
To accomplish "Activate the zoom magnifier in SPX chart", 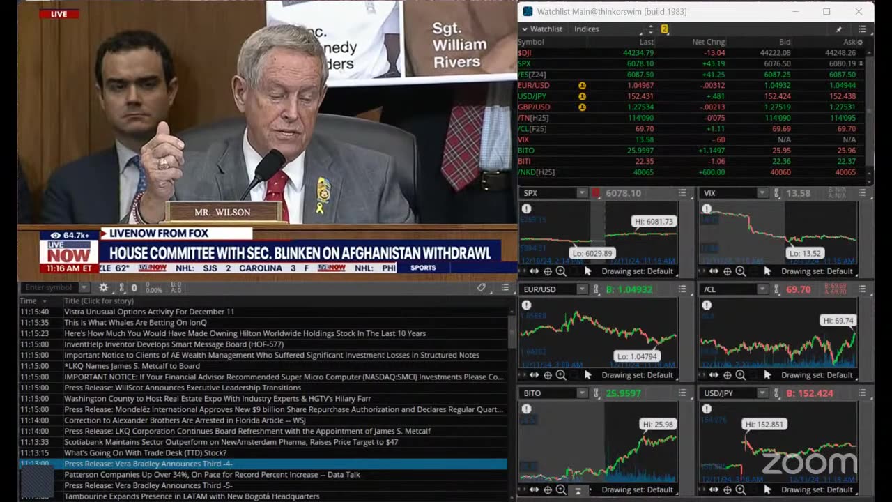I will [561, 271].
